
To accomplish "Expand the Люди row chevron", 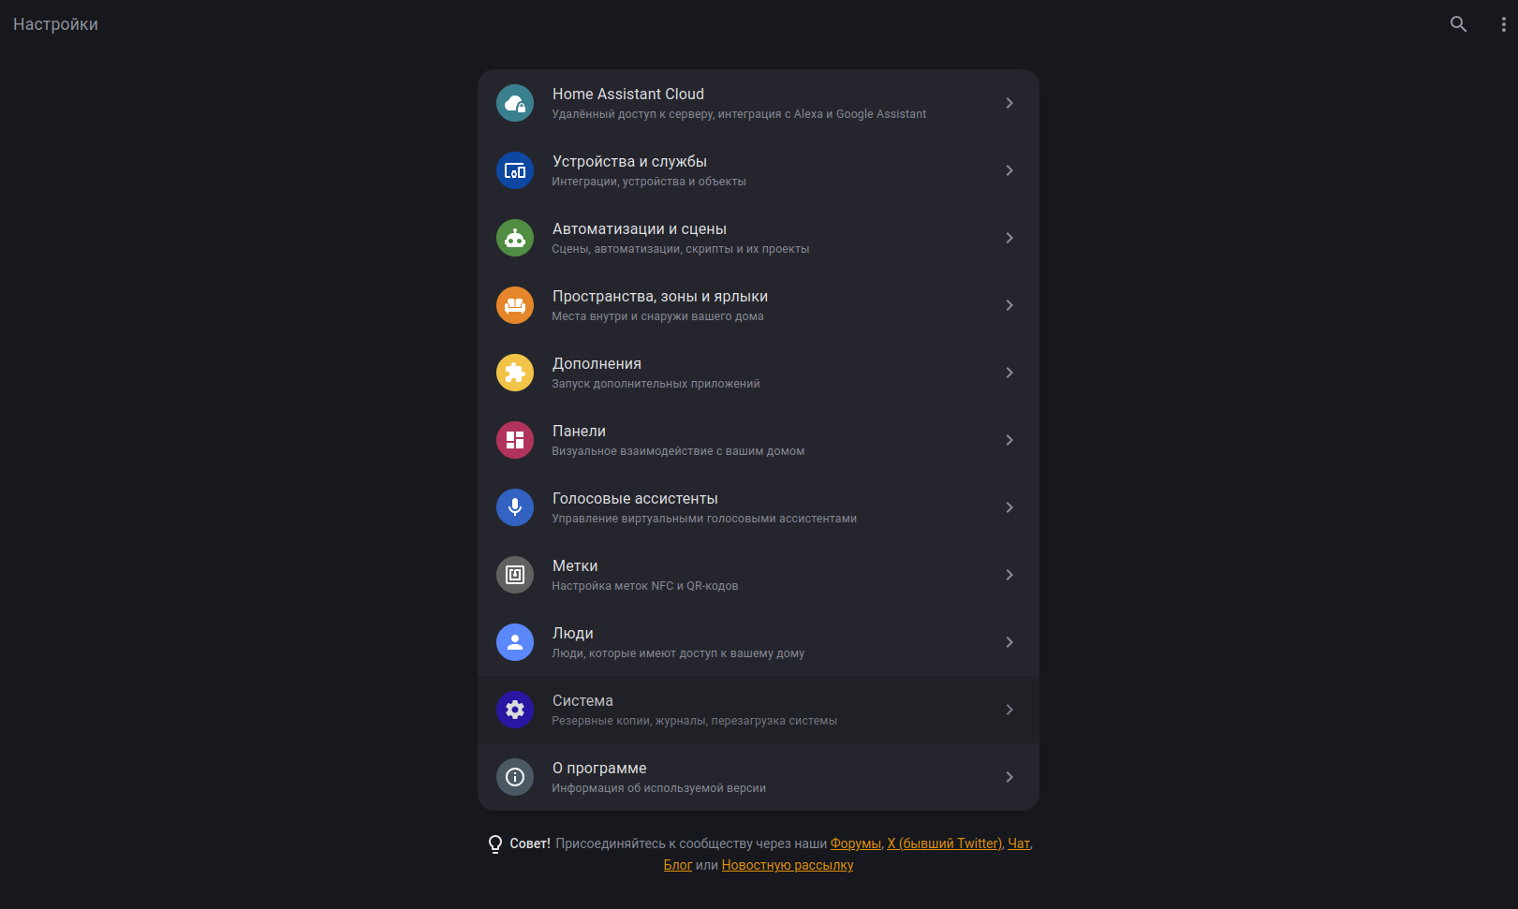I will 1010,642.
